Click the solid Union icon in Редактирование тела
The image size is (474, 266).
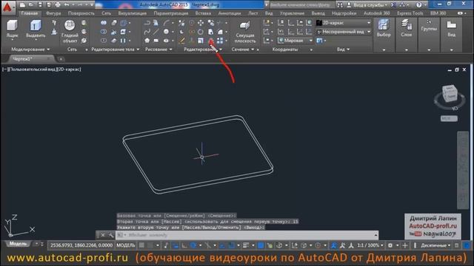104,23
